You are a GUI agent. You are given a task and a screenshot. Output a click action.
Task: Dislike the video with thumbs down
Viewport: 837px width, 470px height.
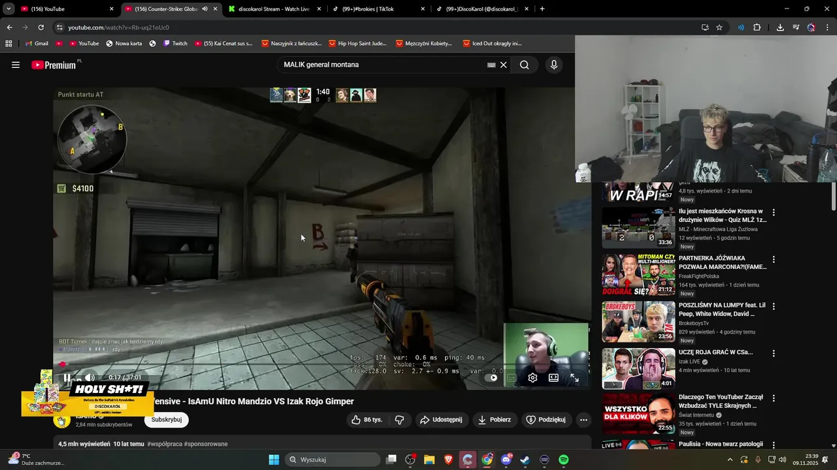400,420
